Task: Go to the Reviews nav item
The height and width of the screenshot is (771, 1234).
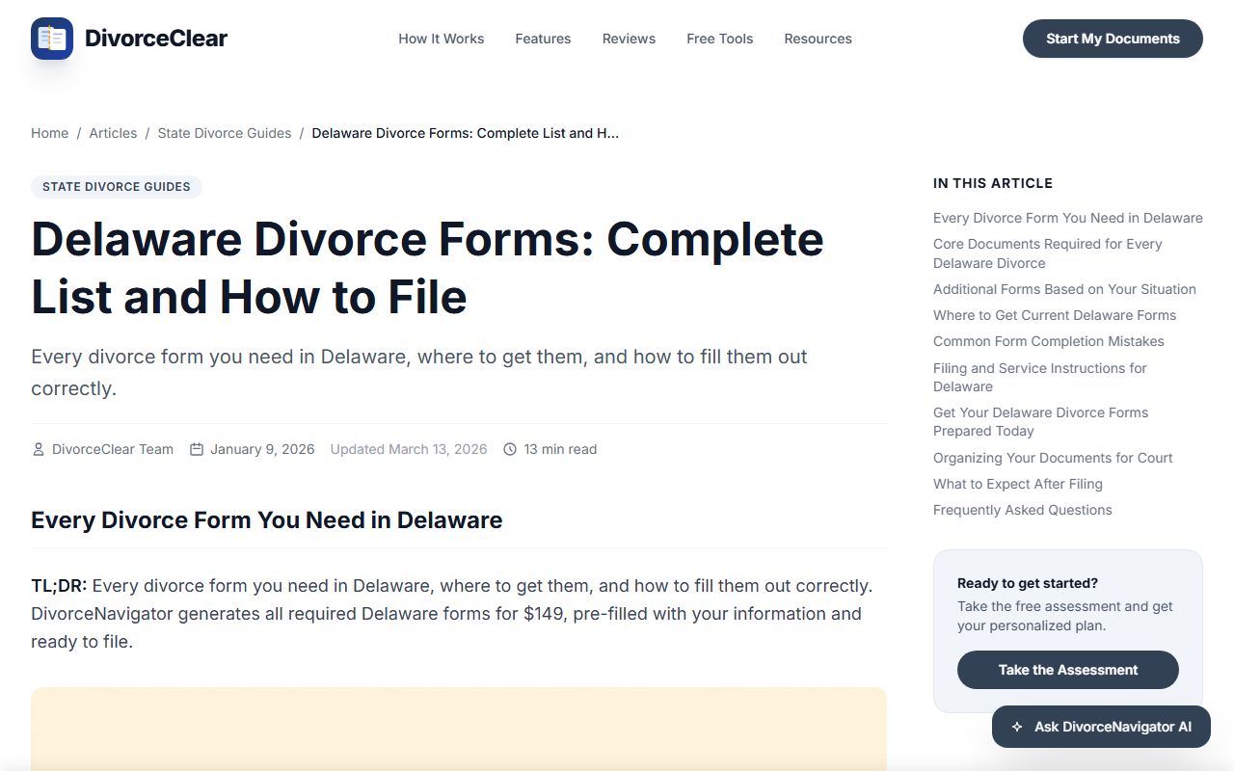Action: (x=629, y=39)
